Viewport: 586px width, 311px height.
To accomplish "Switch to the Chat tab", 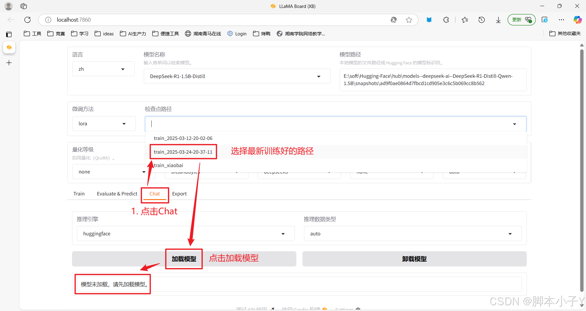I will [155, 194].
